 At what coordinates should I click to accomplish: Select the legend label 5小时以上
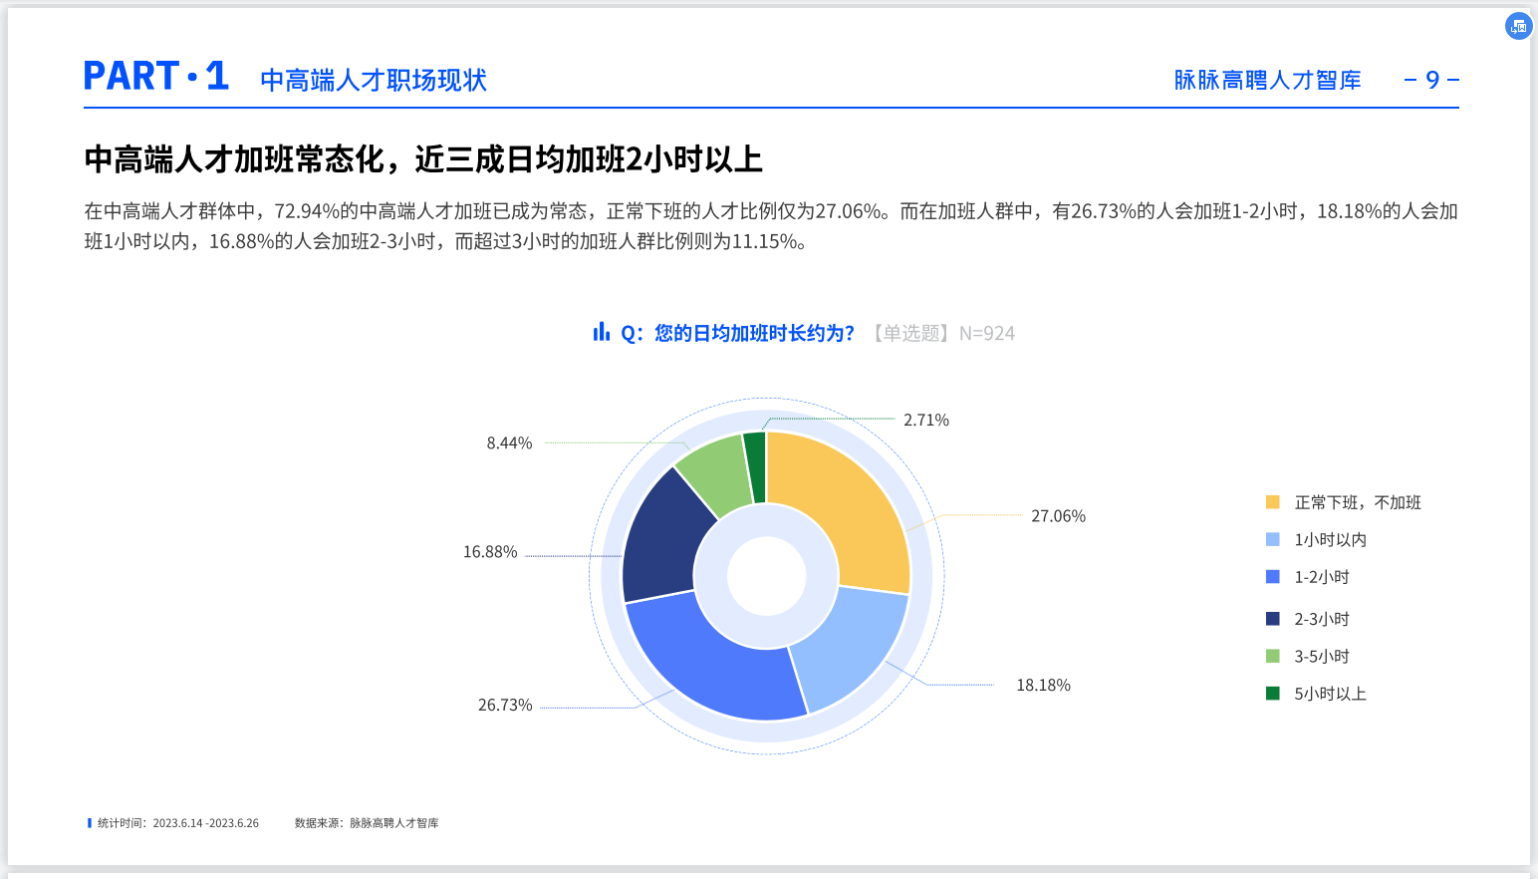coord(1331,694)
